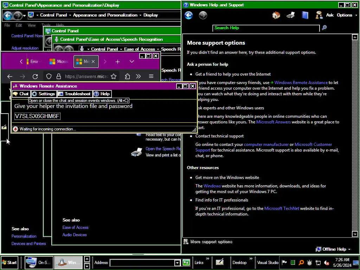
Task: Open Control Panel Home link
Action: pos(27,36)
